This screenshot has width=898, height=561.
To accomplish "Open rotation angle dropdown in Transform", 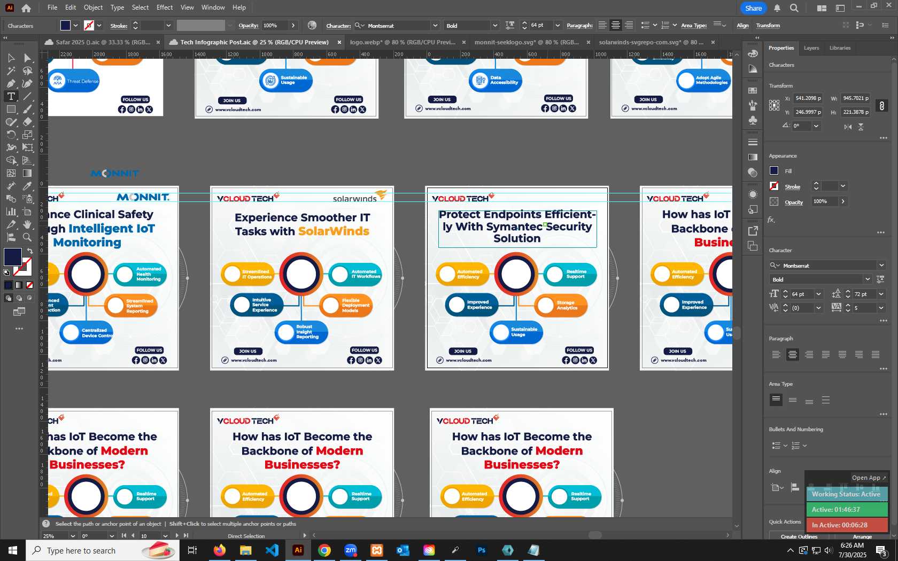I will pyautogui.click(x=816, y=126).
